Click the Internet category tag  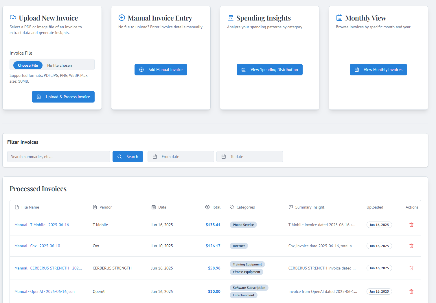pyautogui.click(x=239, y=246)
